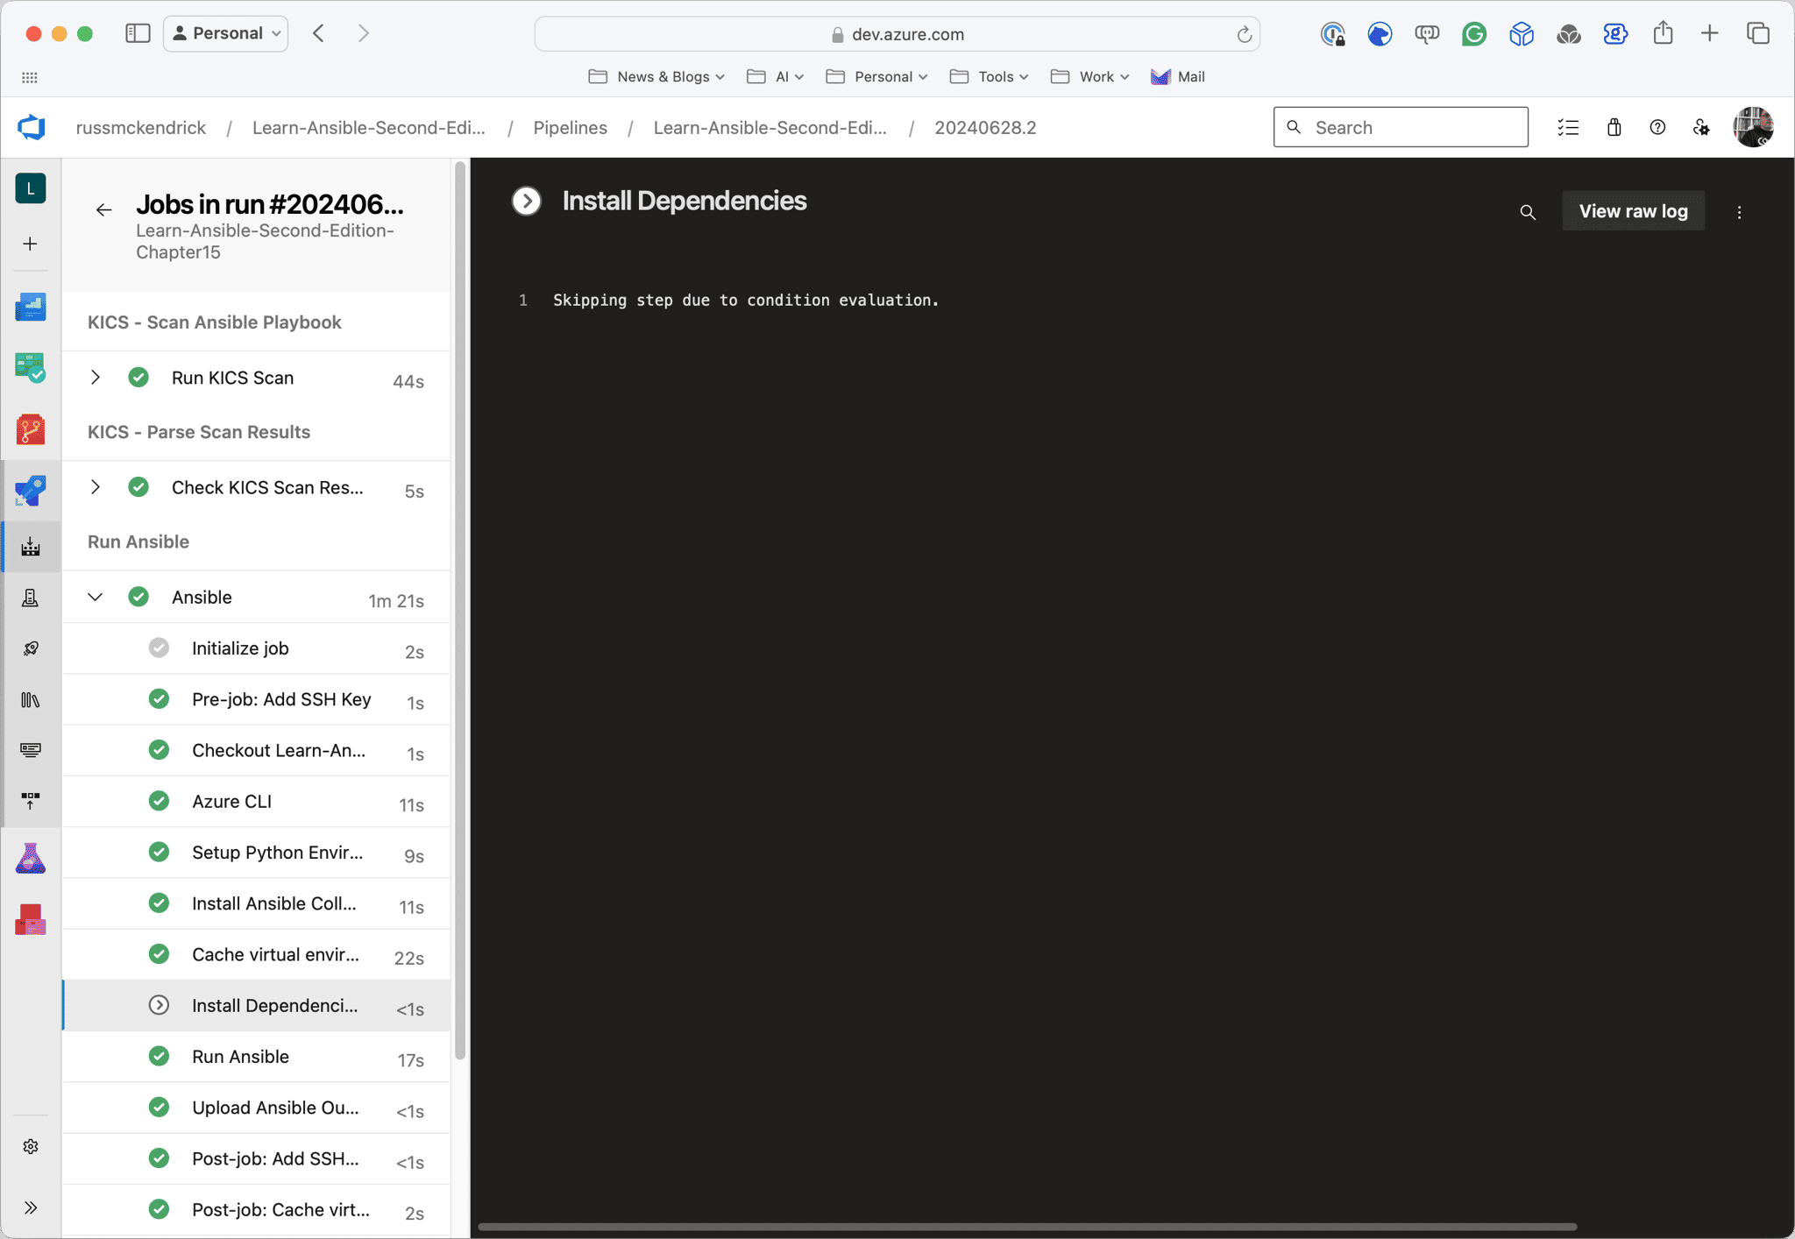This screenshot has width=1795, height=1239.
Task: Open Artifacts in the sidebar
Action: point(31,919)
